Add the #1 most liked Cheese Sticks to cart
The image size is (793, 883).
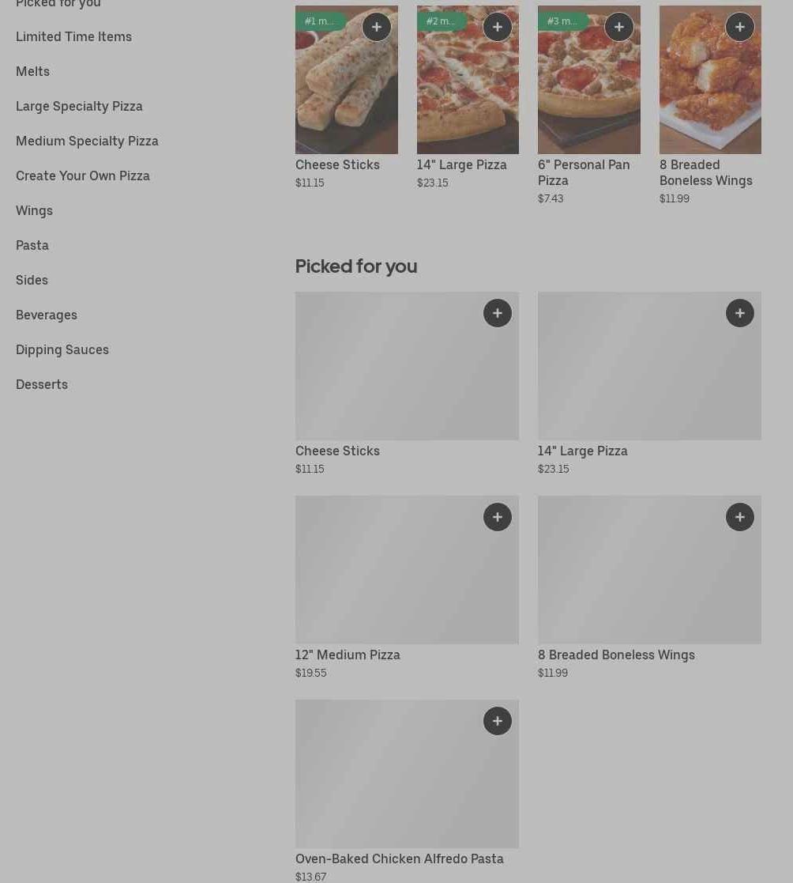[377, 27]
